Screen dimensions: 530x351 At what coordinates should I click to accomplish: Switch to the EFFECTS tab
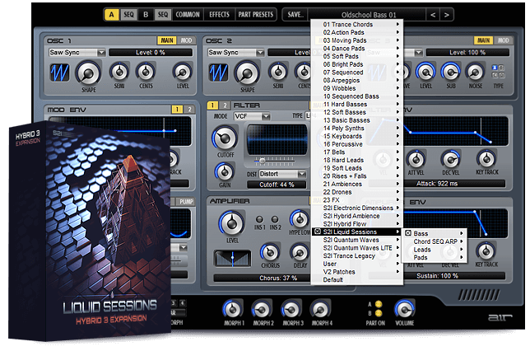click(x=219, y=15)
